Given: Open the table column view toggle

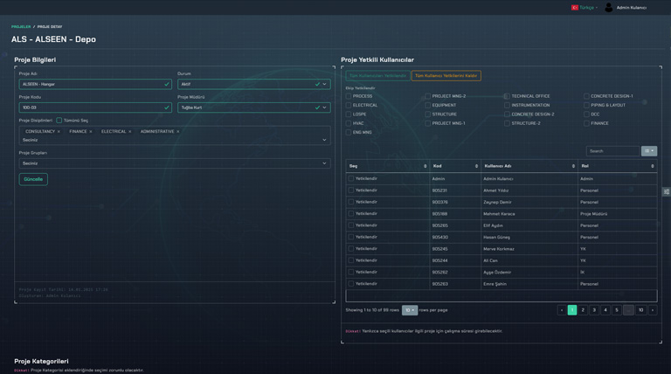Looking at the screenshot, I should (x=648, y=151).
